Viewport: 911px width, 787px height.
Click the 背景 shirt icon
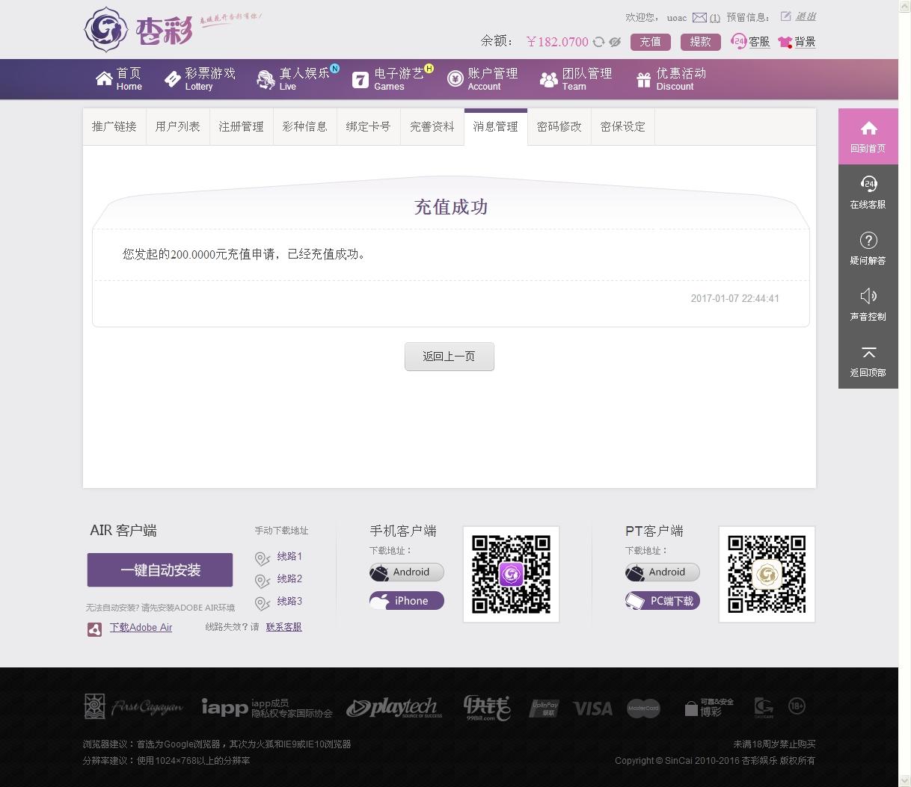785,42
